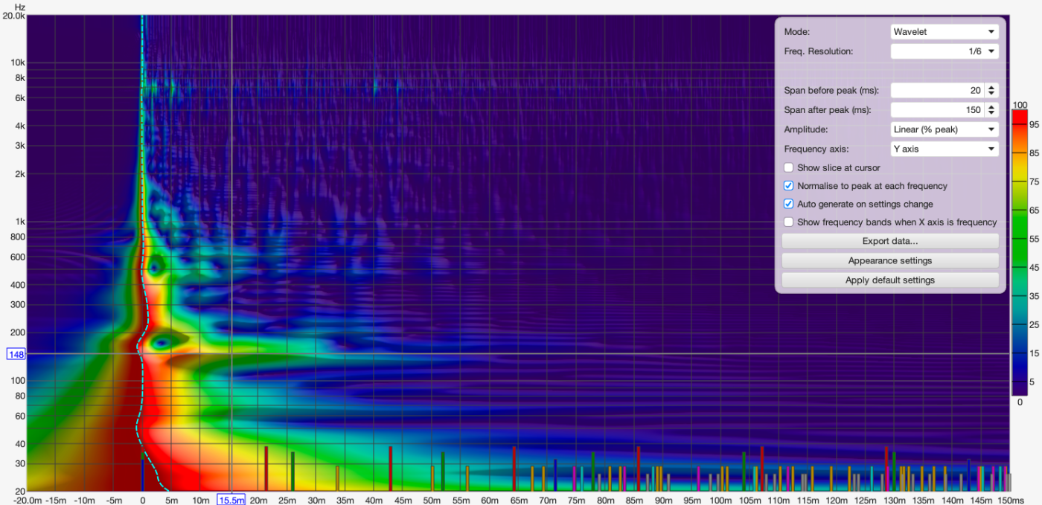Decrement Span before peak with down arrow
Image resolution: width=1042 pixels, height=505 pixels.
click(x=991, y=94)
